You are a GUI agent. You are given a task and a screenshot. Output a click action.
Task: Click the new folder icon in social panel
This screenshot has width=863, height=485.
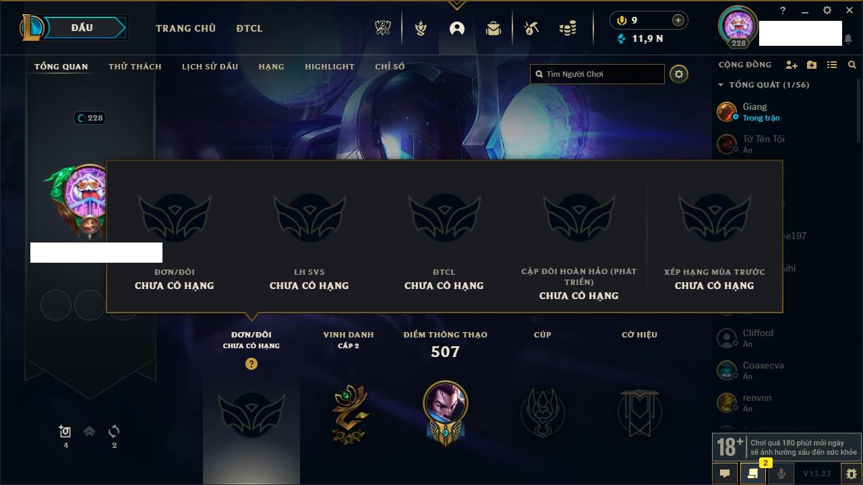click(812, 65)
